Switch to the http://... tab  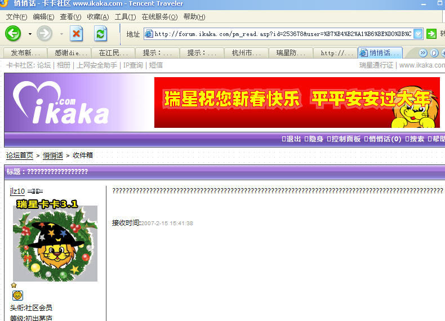[x=335, y=53]
